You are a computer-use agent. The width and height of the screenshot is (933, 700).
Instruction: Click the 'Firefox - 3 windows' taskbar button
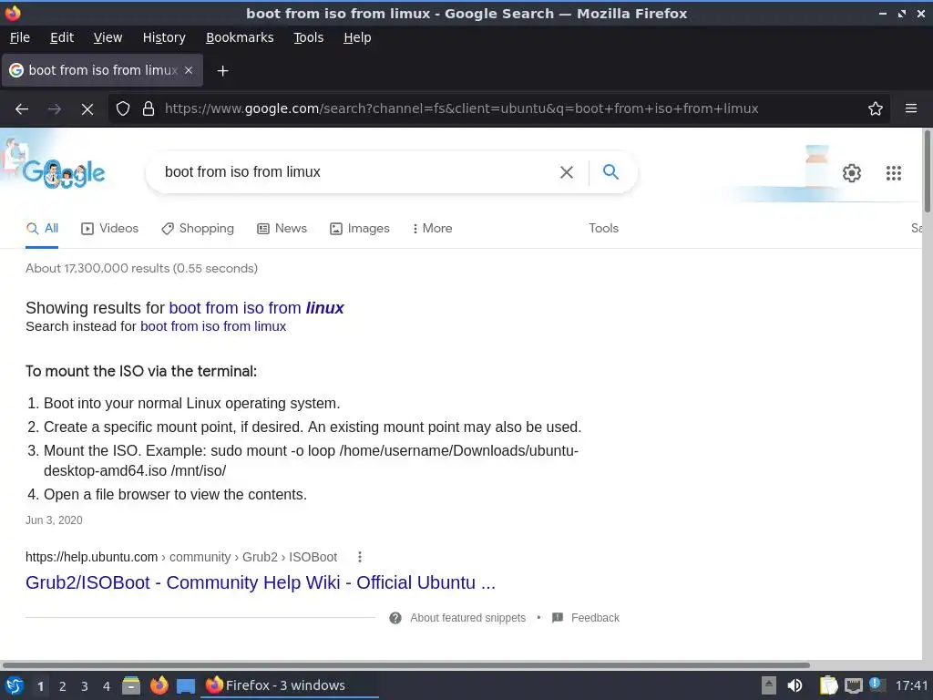(x=290, y=685)
